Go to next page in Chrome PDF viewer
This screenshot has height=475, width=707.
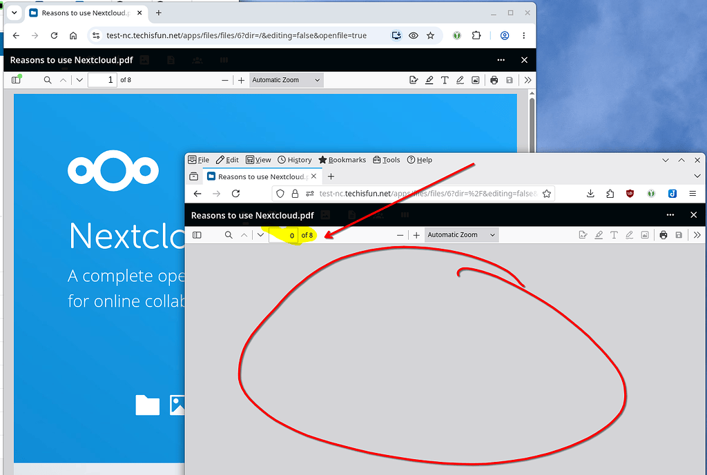(79, 80)
